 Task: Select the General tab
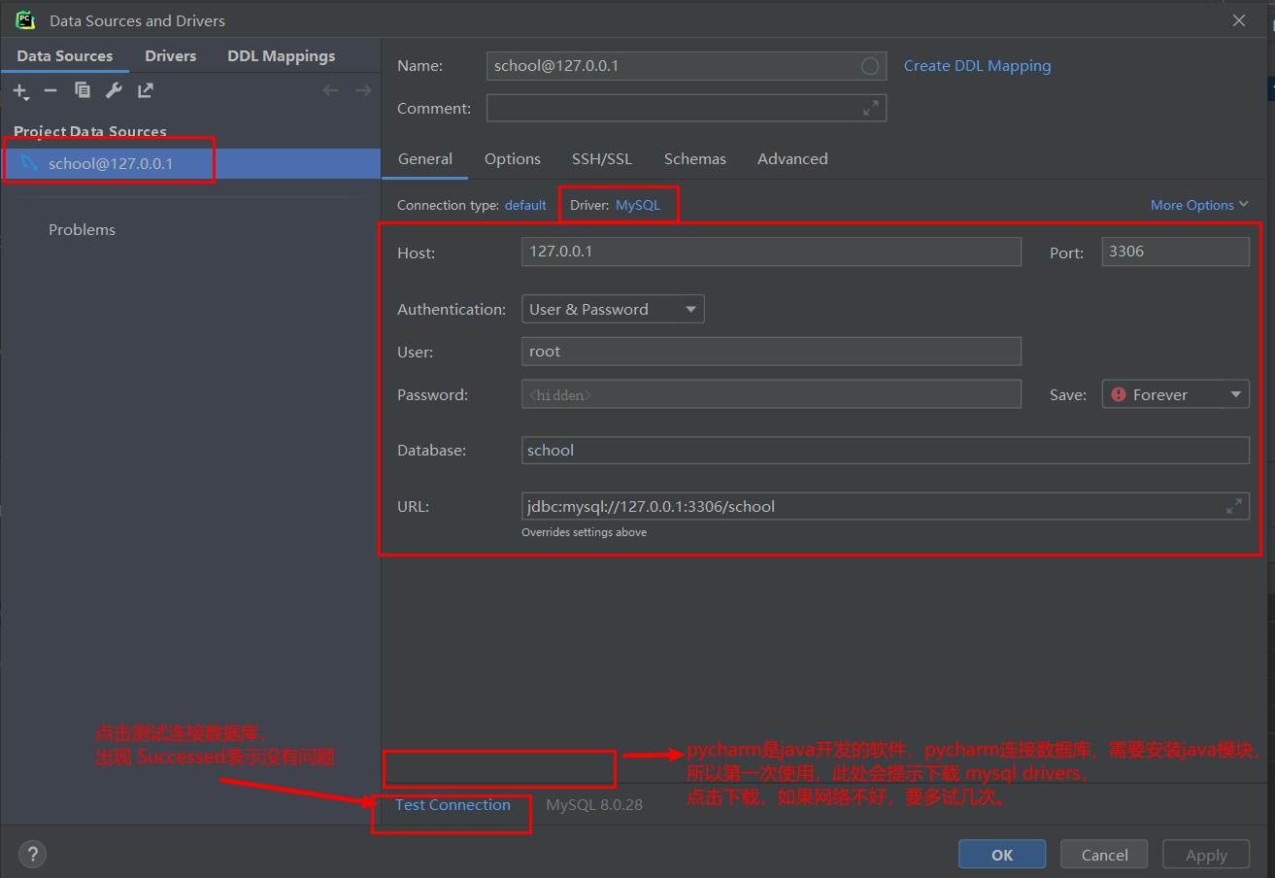pos(425,159)
